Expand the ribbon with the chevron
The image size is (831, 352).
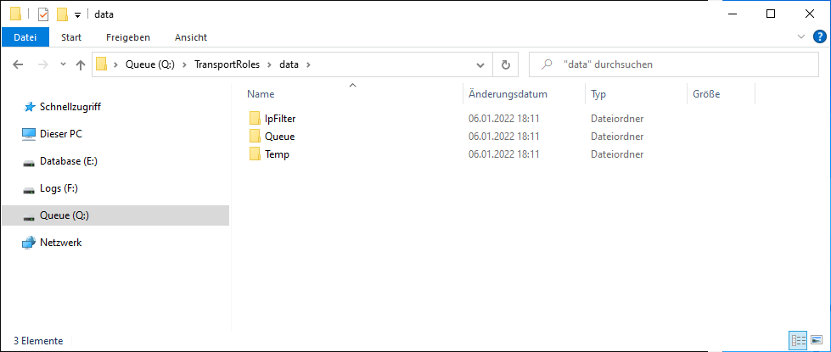[802, 37]
